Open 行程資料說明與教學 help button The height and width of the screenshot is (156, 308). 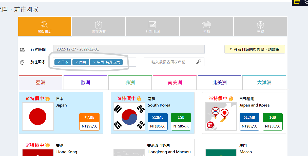pyautogui.click(x=255, y=49)
